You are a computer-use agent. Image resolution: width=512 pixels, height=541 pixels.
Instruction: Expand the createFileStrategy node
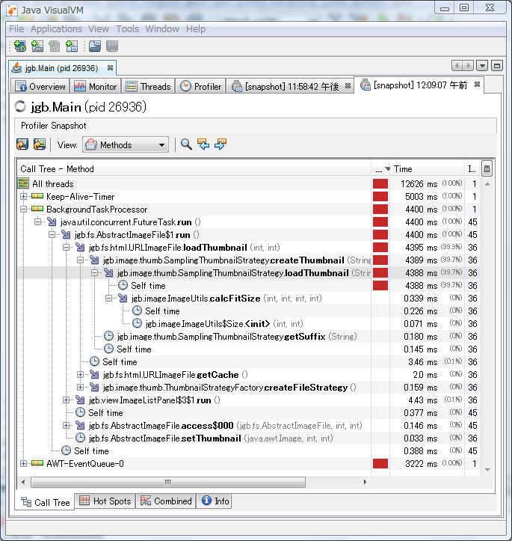coord(80,387)
